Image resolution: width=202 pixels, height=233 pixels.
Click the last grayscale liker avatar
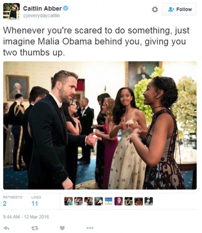point(149,201)
